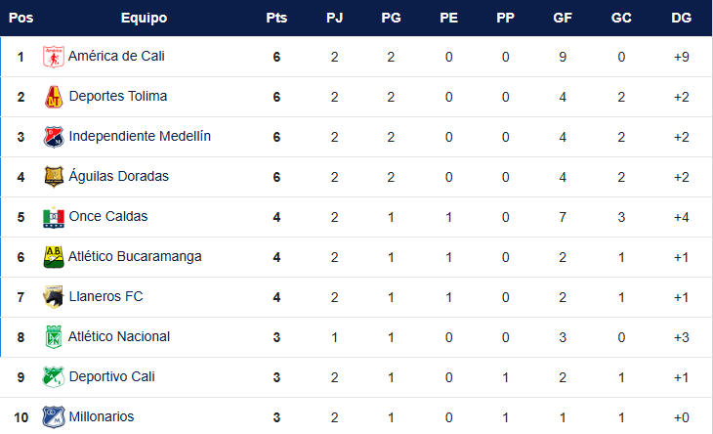Click the DG column header

[x=681, y=18]
